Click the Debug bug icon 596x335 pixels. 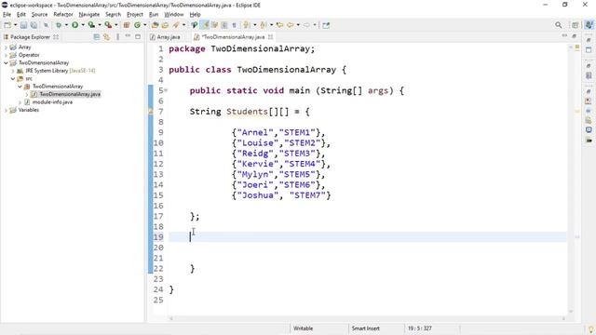(59, 25)
